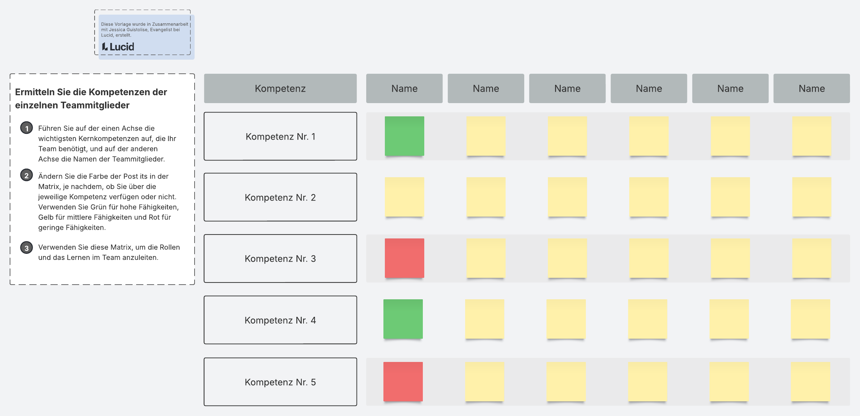
Task: Click the last Name column header
Action: coord(811,88)
